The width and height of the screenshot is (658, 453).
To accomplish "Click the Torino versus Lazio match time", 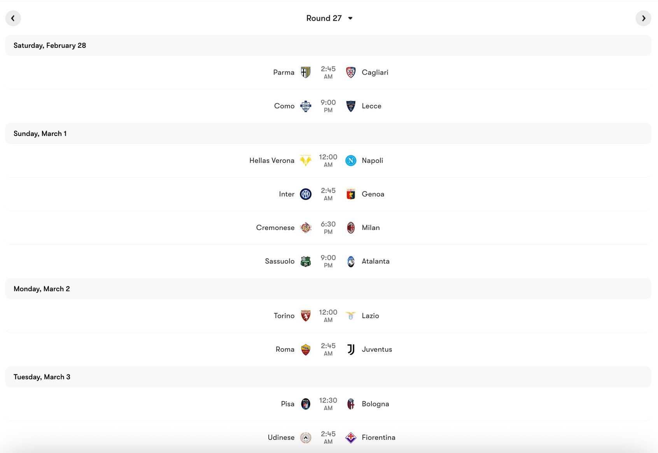I will (x=328, y=315).
